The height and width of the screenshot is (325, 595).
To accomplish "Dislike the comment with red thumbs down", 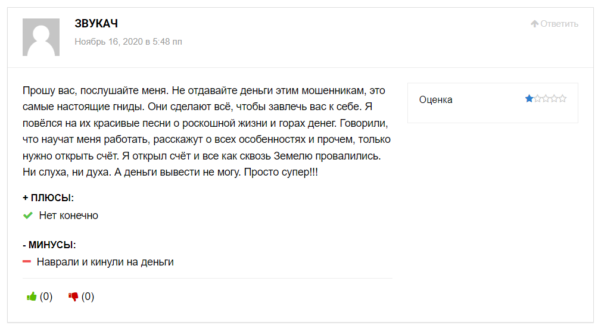I will coord(74,296).
